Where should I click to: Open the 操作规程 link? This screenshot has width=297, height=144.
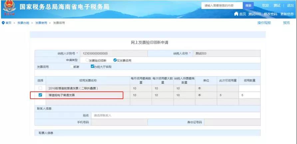(264, 23)
